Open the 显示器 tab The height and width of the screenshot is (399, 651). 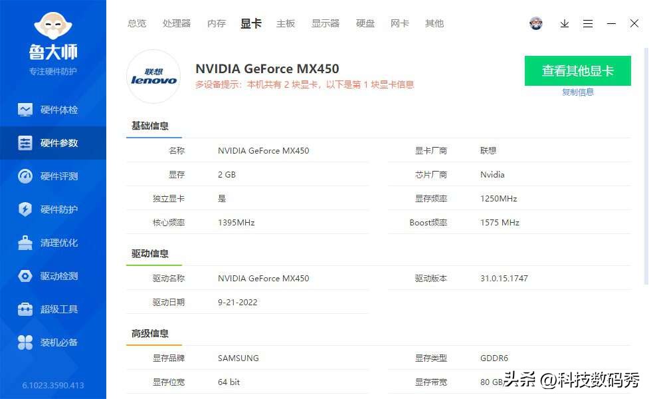(x=326, y=23)
